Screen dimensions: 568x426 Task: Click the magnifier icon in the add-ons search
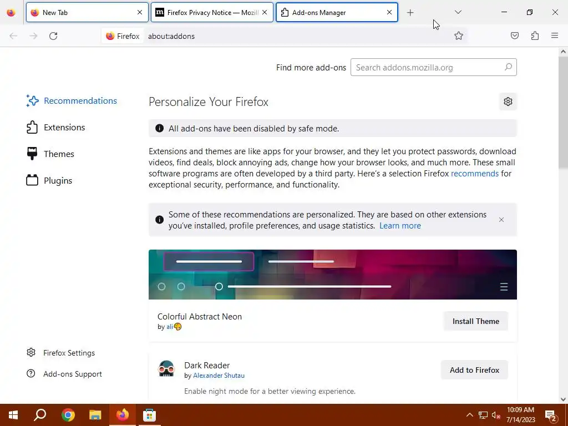pyautogui.click(x=508, y=67)
